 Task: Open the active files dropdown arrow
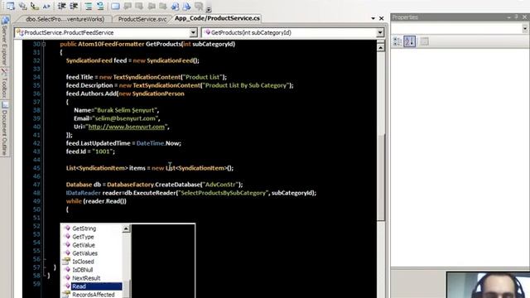[373, 18]
